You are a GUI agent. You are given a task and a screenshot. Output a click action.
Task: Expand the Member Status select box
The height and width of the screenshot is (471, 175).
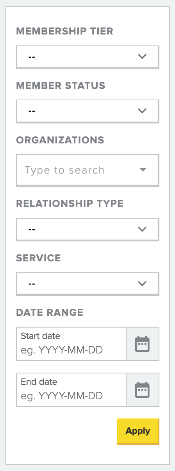87,111
